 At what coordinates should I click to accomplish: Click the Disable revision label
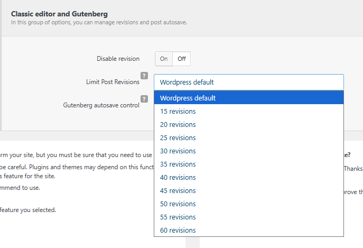coord(118,59)
